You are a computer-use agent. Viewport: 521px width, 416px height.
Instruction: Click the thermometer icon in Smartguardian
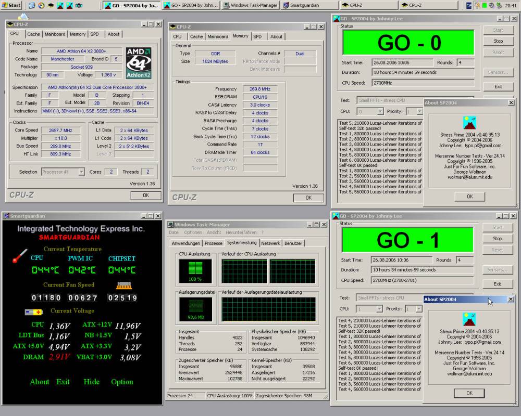coord(20,256)
